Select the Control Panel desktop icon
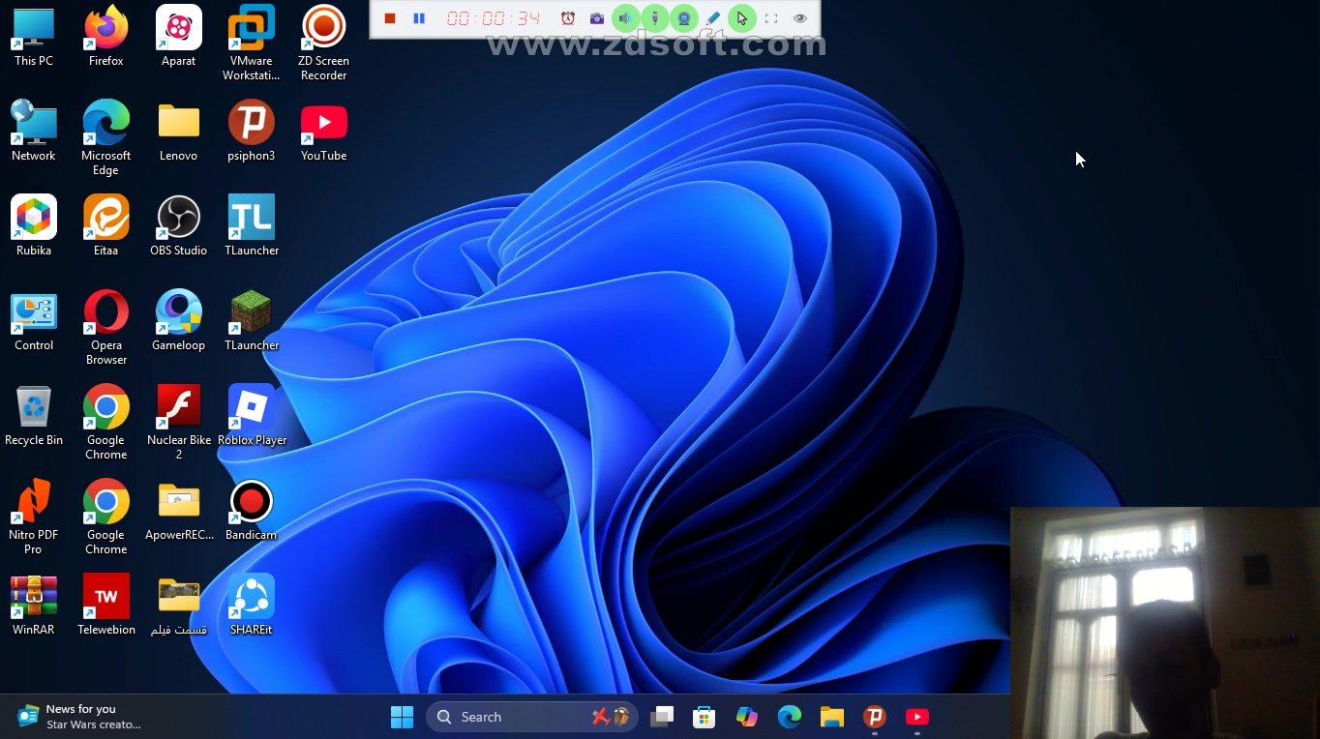 tap(34, 321)
